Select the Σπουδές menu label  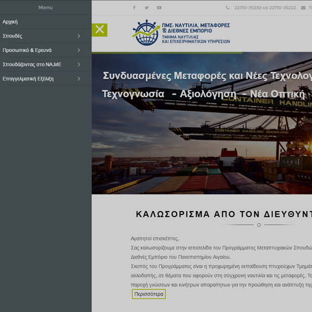(12, 36)
